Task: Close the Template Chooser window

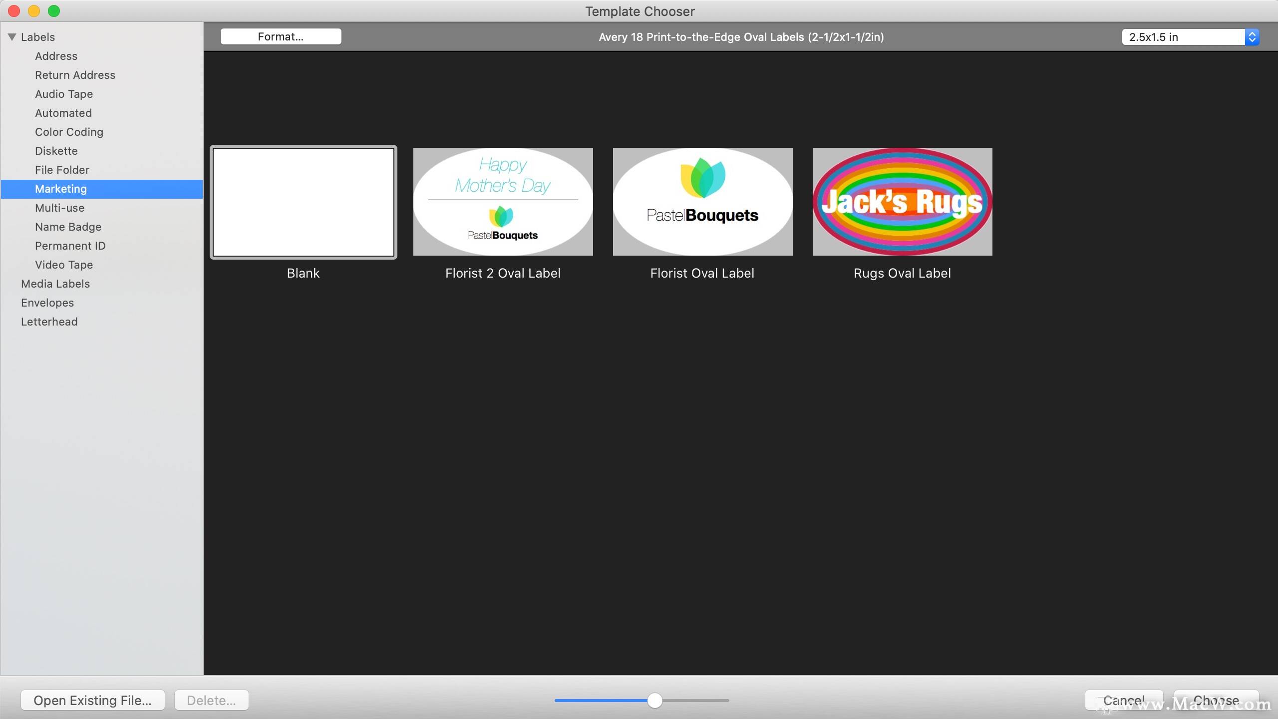Action: pyautogui.click(x=14, y=11)
